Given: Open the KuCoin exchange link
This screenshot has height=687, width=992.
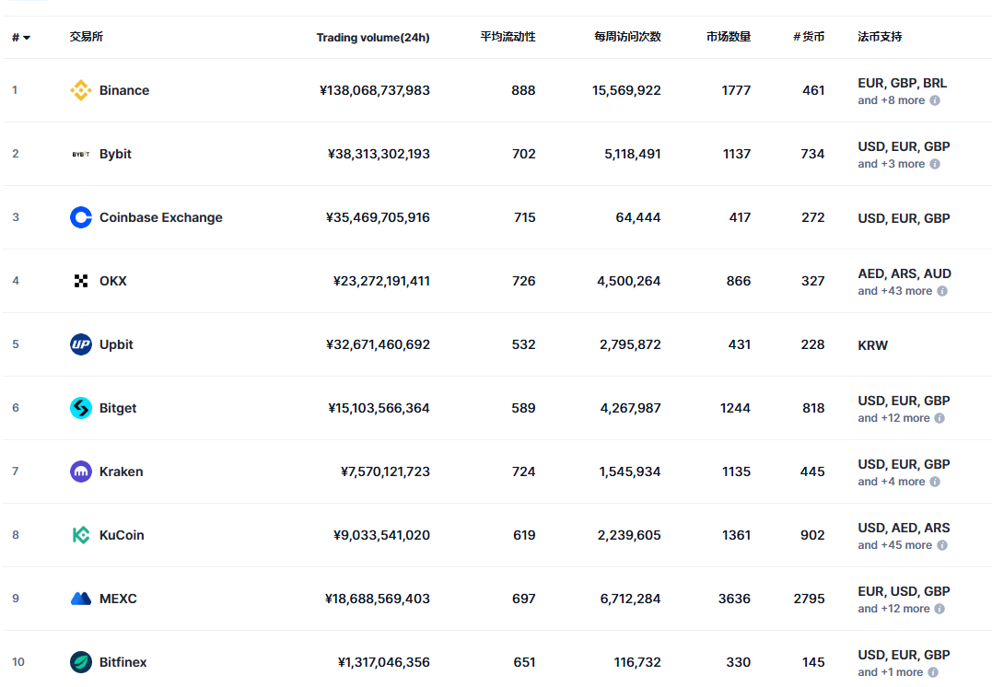Looking at the screenshot, I should [122, 535].
